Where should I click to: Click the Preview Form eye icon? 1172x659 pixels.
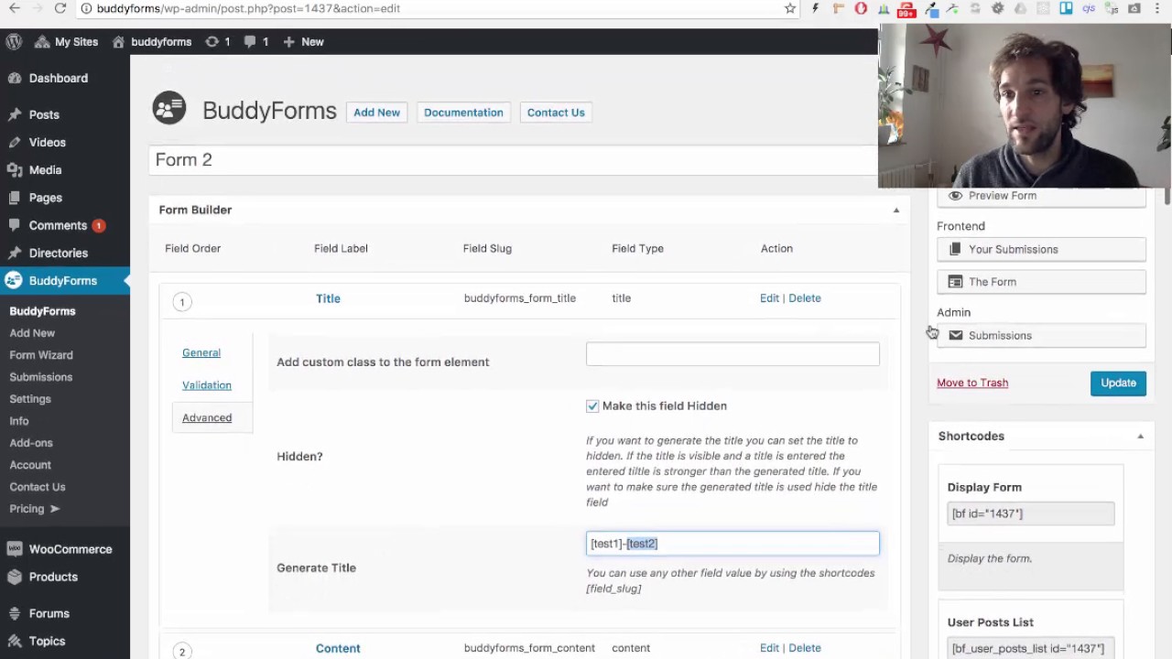point(956,196)
